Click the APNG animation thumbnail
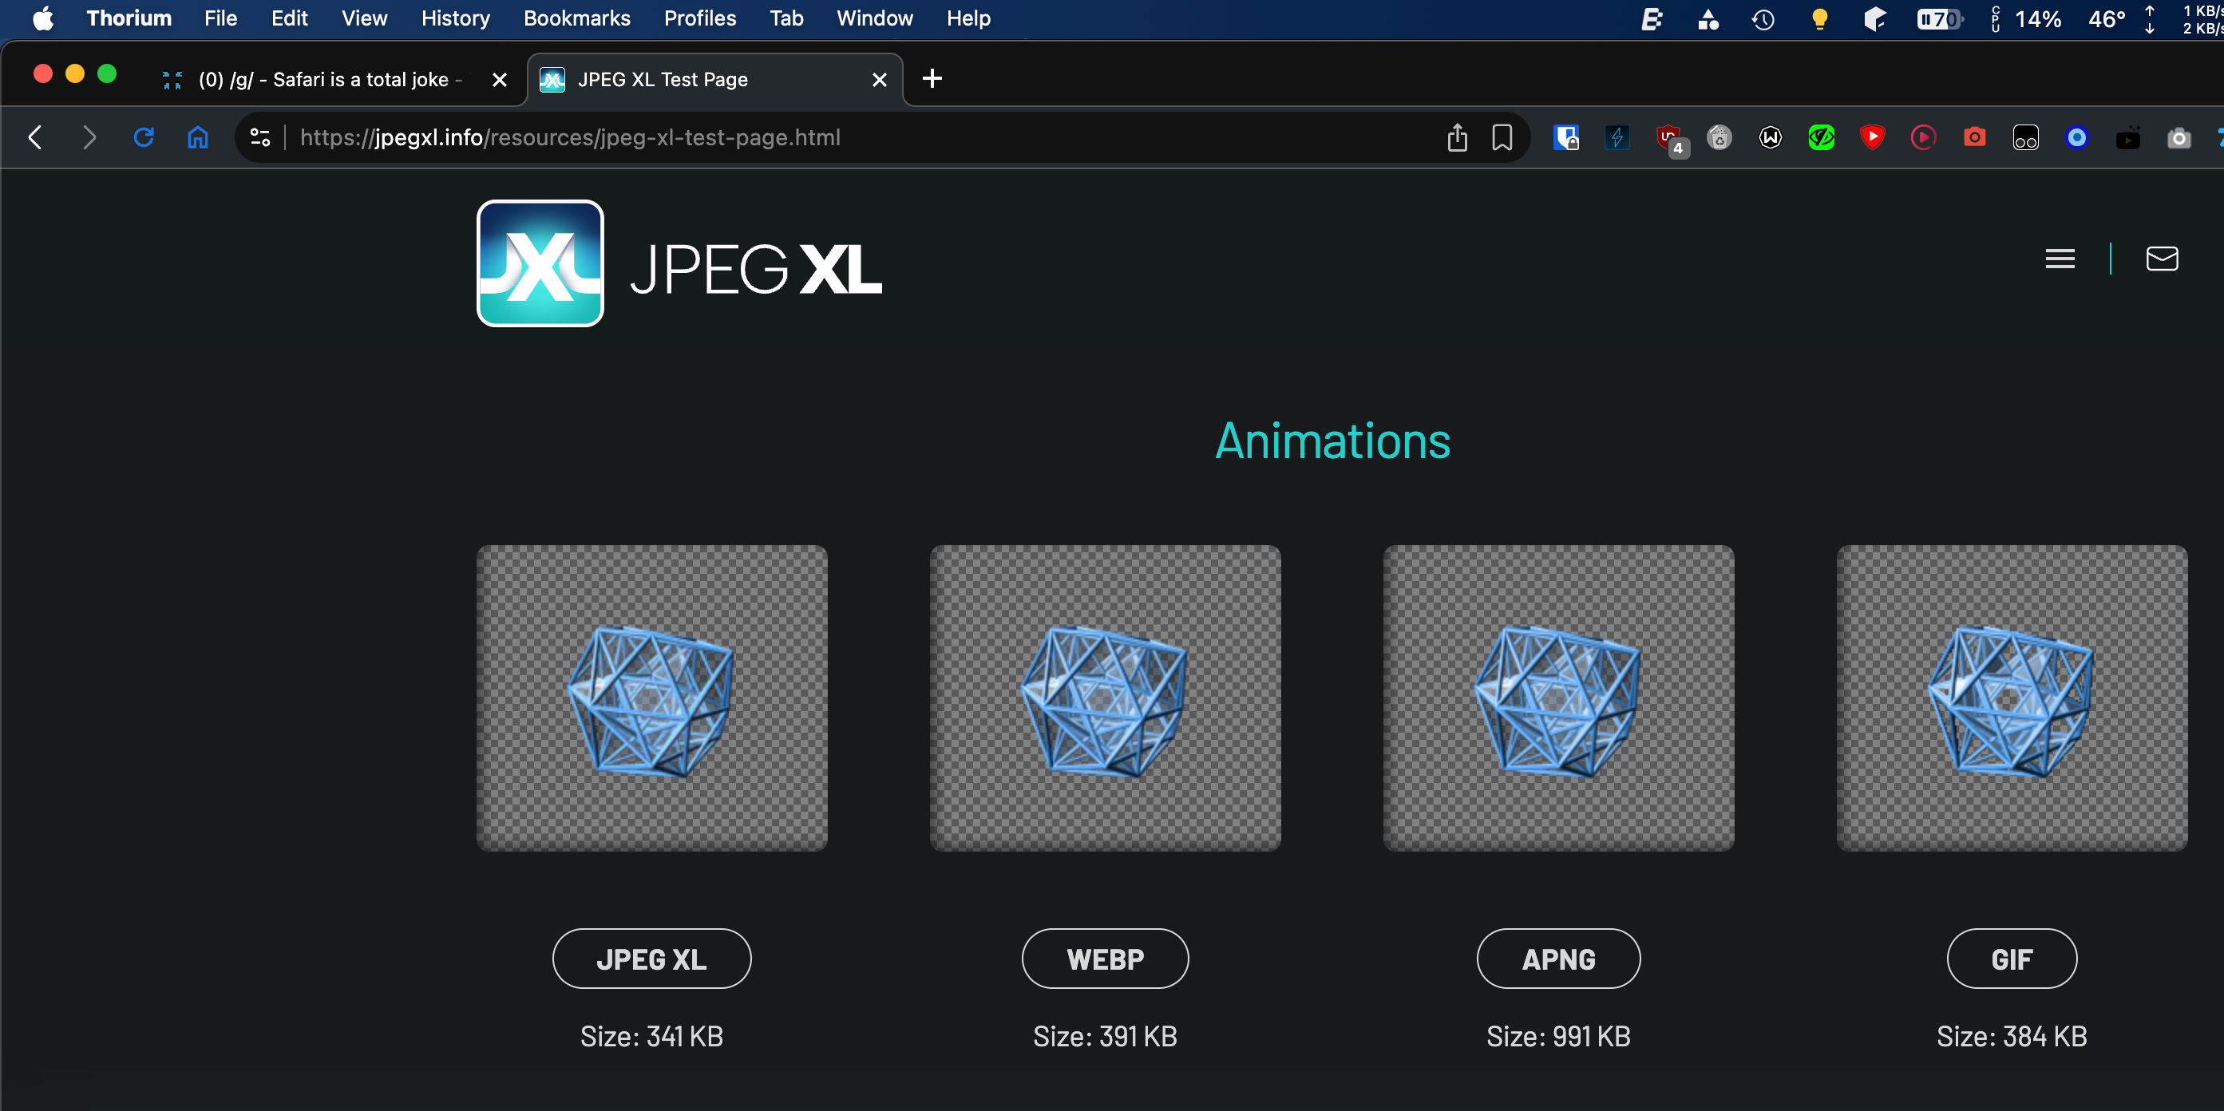2224x1111 pixels. click(1558, 698)
